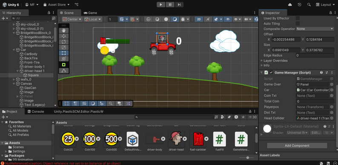Click the Play button
The image size is (338, 165).
[x=161, y=5]
